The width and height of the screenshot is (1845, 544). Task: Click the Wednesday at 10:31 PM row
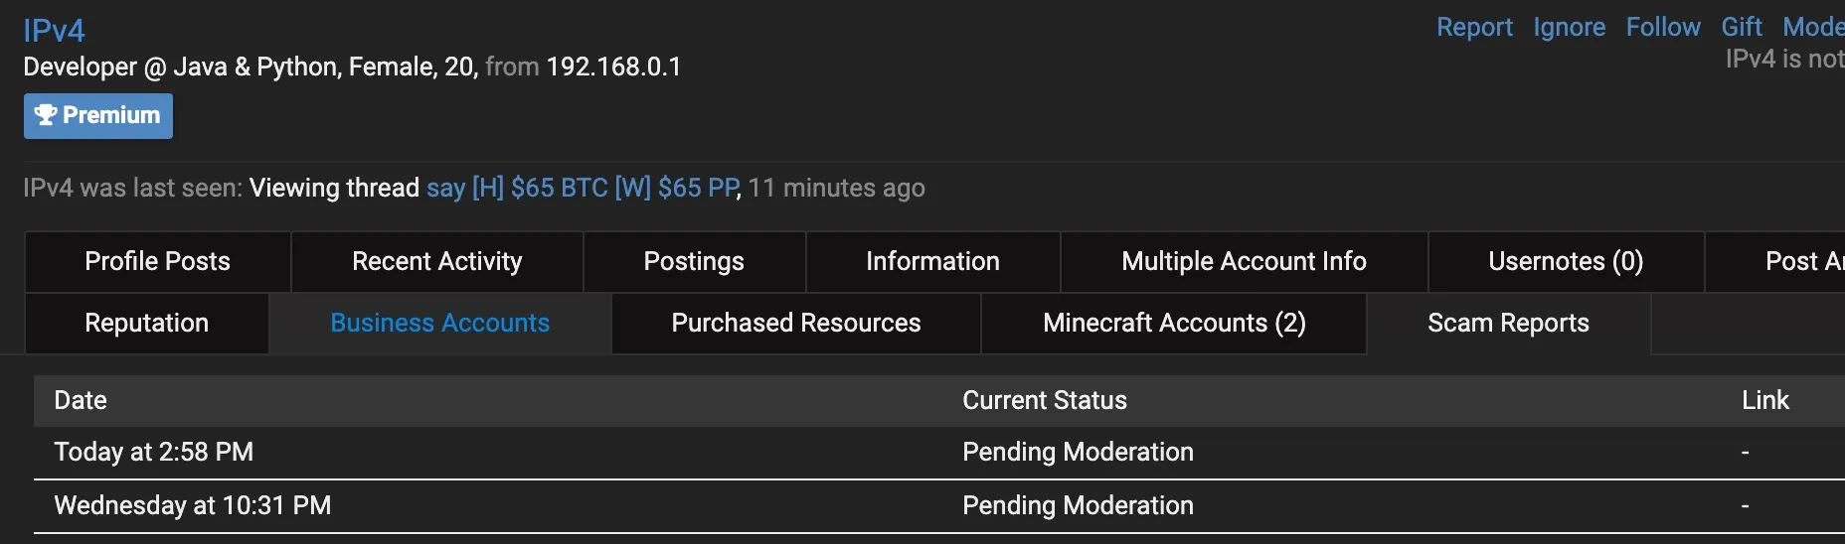pyautogui.click(x=193, y=506)
